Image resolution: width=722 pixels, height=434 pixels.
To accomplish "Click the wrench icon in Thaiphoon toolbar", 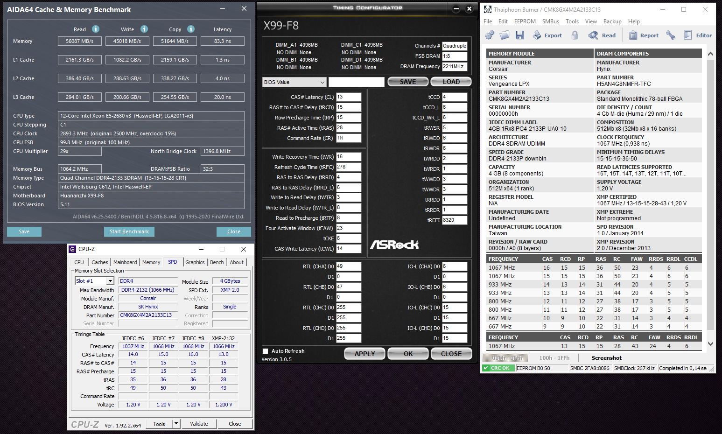I will click(x=671, y=35).
